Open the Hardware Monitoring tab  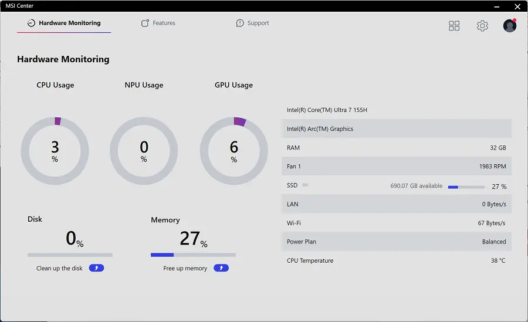tap(64, 23)
